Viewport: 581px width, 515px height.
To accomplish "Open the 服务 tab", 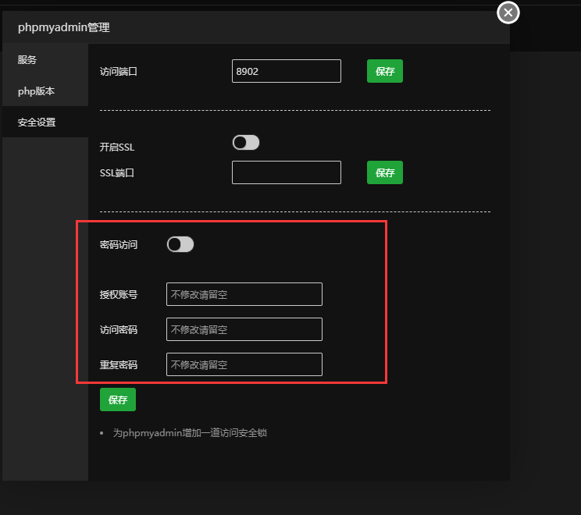I will point(45,59).
